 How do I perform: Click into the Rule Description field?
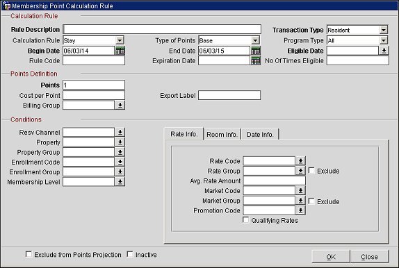(x=162, y=29)
